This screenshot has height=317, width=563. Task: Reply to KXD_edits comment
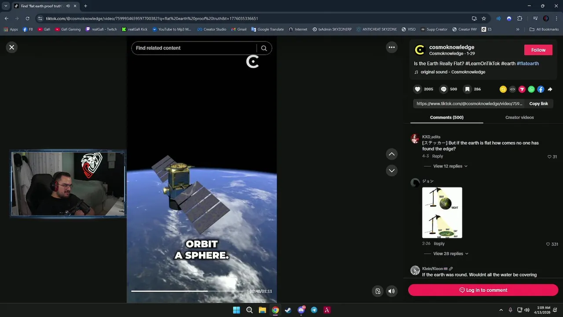[437, 156]
